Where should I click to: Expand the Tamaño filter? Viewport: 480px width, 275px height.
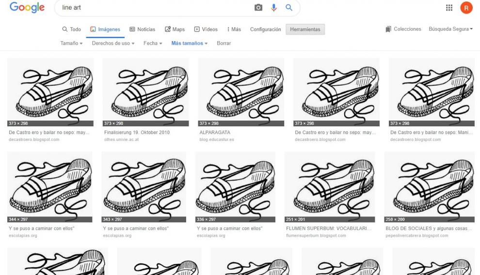coord(71,43)
